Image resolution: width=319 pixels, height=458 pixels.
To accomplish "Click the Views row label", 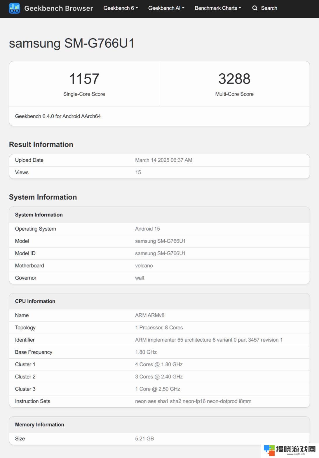I will point(22,172).
